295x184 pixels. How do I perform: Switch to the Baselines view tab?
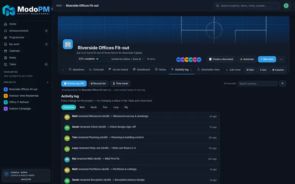76,70
